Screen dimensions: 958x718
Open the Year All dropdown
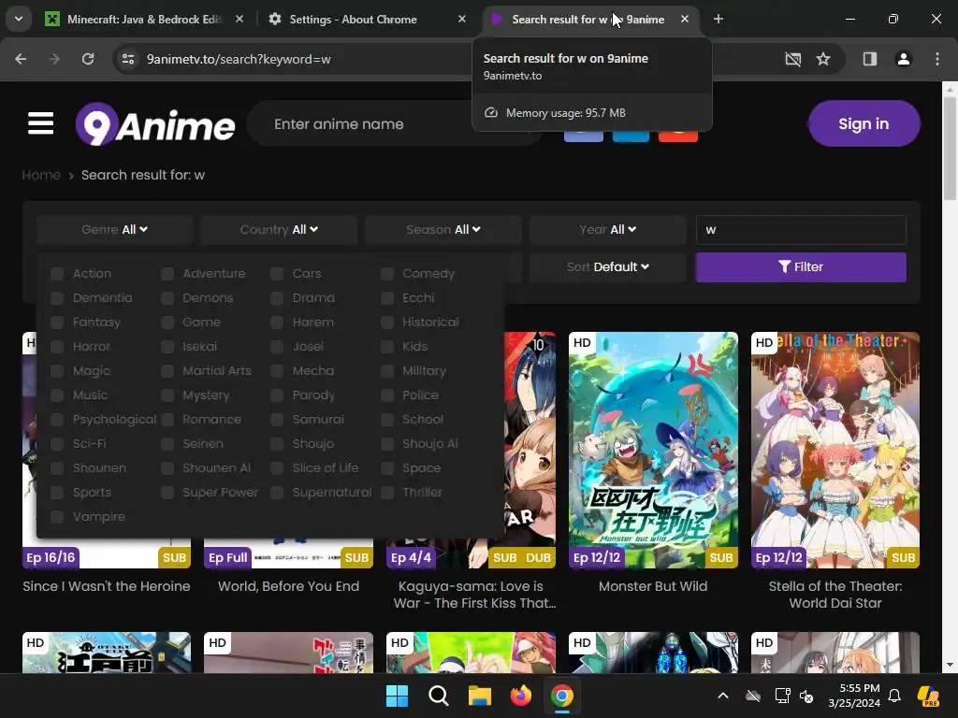pyautogui.click(x=608, y=230)
